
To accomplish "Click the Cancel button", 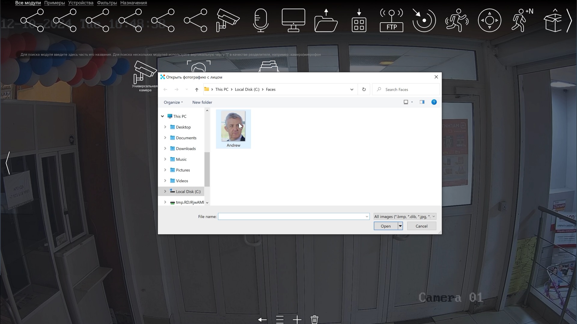I will pyautogui.click(x=421, y=226).
